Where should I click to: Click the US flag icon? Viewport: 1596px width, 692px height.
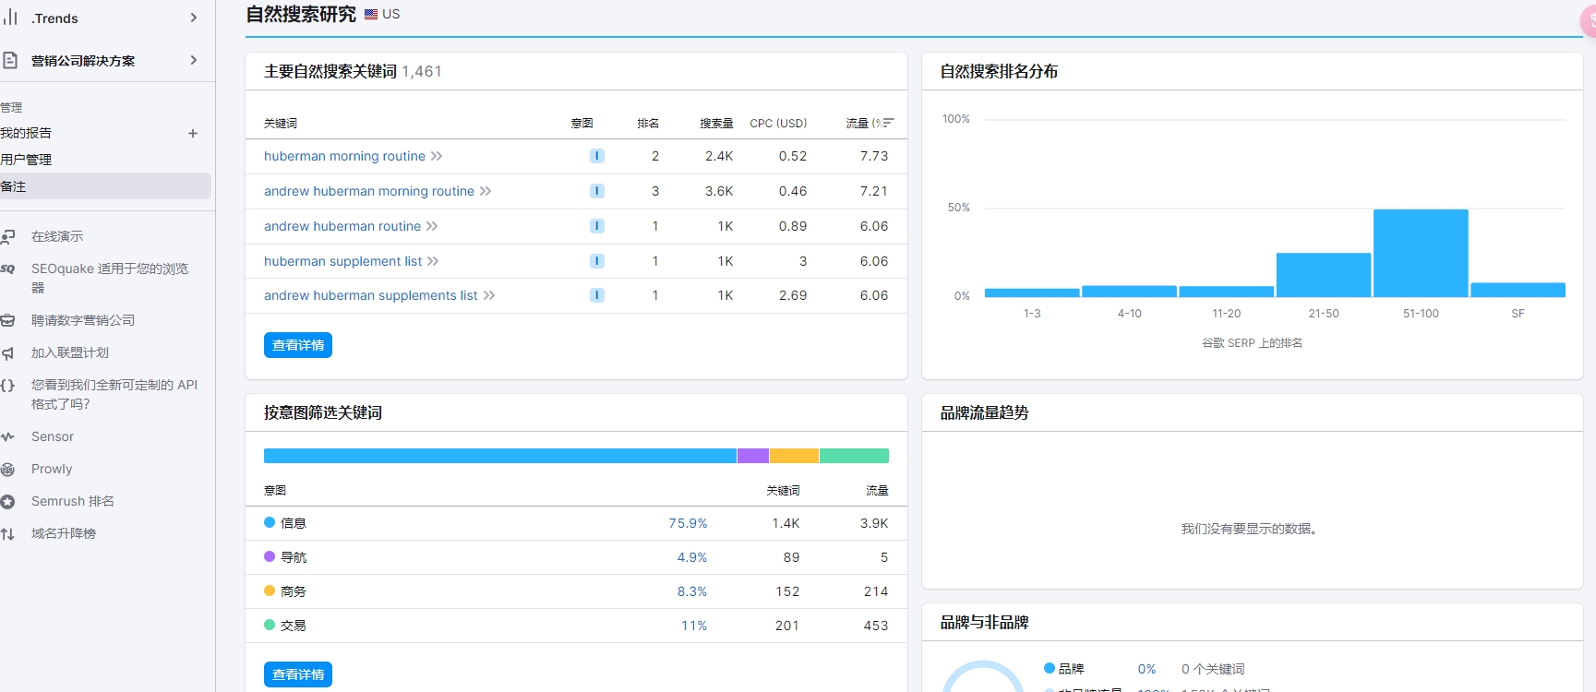click(x=371, y=14)
